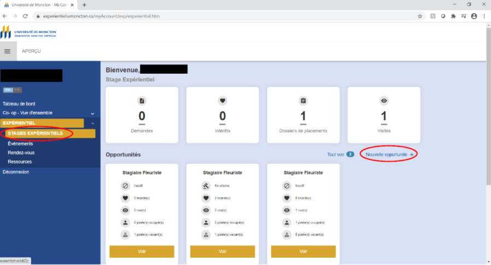Select EXPÉRIENTIEL menu heading
Image resolution: width=491 pixels, height=265 pixels.
coord(42,123)
